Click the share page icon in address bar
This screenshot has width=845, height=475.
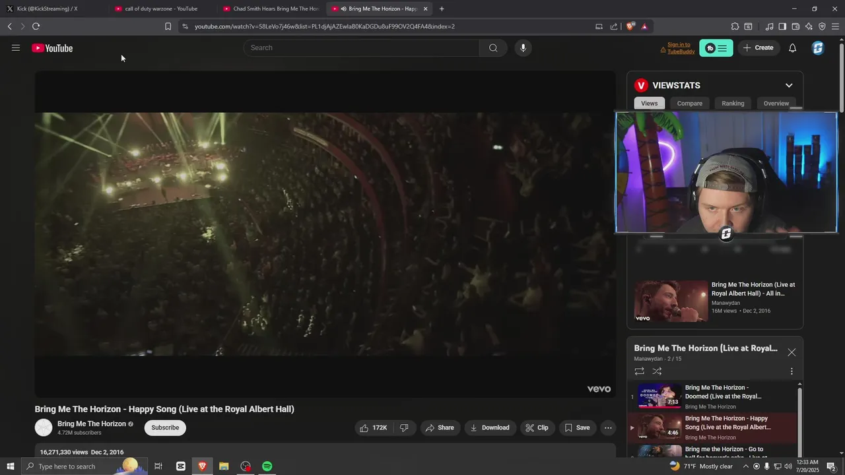(614, 26)
